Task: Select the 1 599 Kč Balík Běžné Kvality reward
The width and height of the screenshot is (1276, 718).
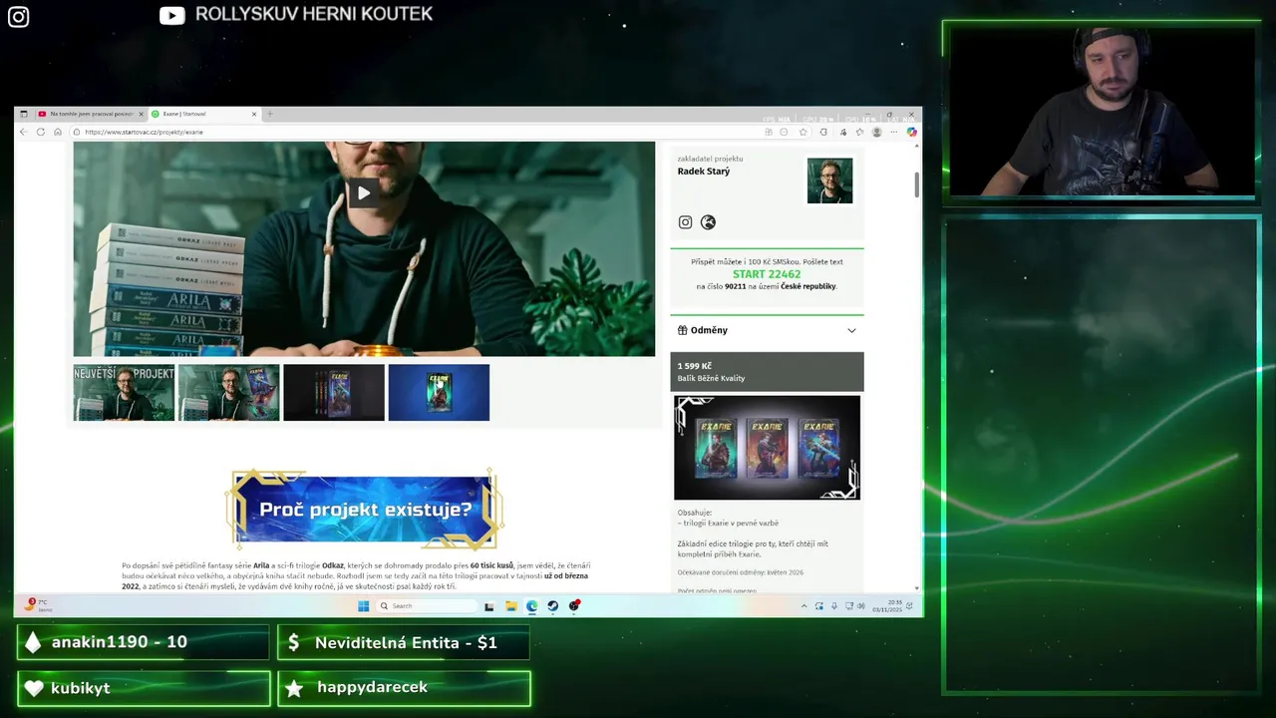Action: pos(767,372)
